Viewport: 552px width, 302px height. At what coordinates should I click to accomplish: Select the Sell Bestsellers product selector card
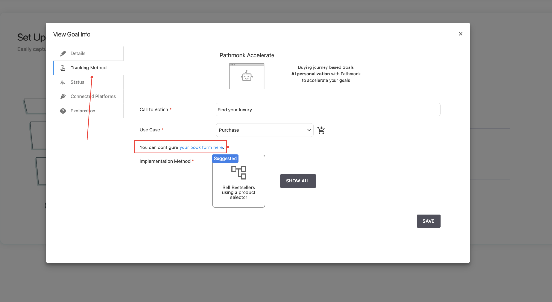tap(239, 181)
